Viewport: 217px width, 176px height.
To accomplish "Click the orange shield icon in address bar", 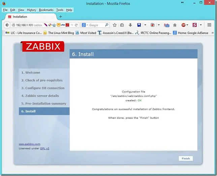I will (x=59, y=25).
